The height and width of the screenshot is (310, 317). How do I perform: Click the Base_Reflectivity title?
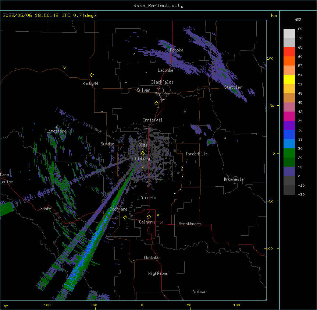(158, 6)
